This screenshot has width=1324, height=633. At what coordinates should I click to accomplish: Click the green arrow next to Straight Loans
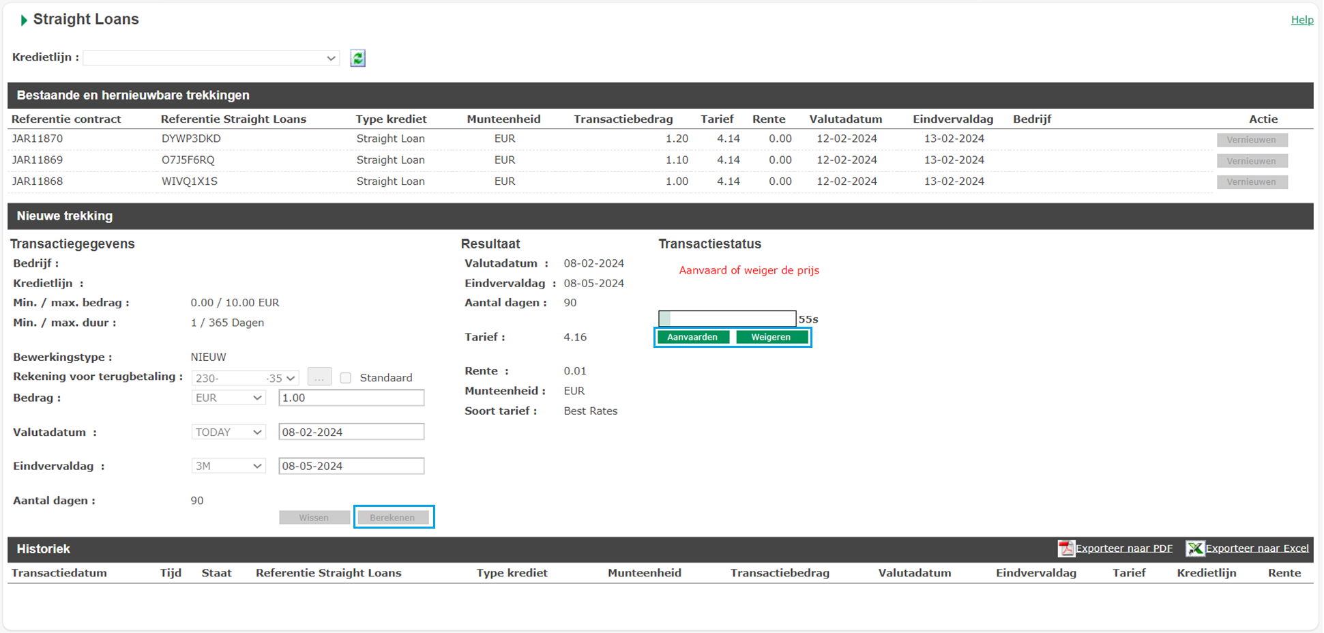coord(24,20)
